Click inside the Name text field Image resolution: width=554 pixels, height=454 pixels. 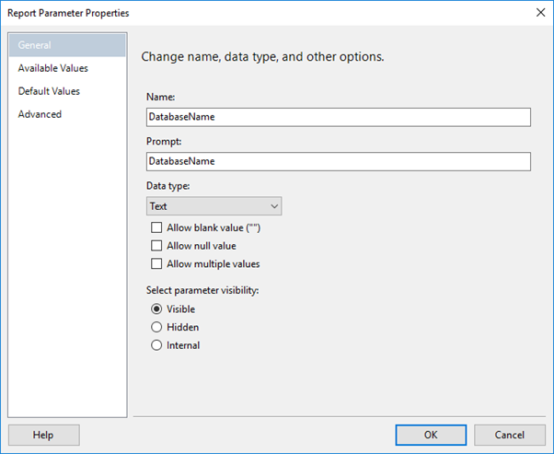tap(339, 117)
